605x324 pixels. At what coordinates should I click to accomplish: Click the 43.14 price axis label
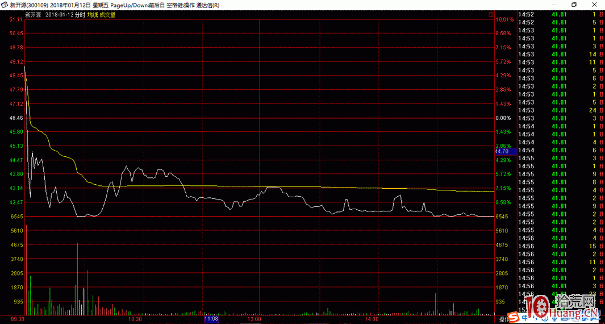click(16, 188)
